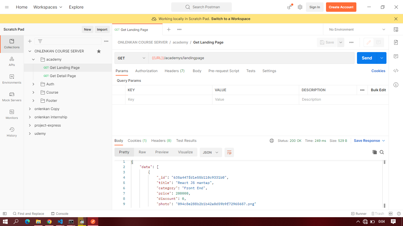Toggle line wrap in response body
Image resolution: width=403 pixels, height=226 pixels.
[x=229, y=152]
